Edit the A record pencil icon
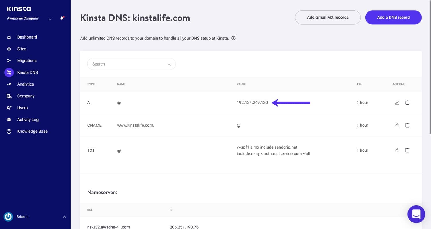This screenshot has width=431, height=229. point(397,103)
